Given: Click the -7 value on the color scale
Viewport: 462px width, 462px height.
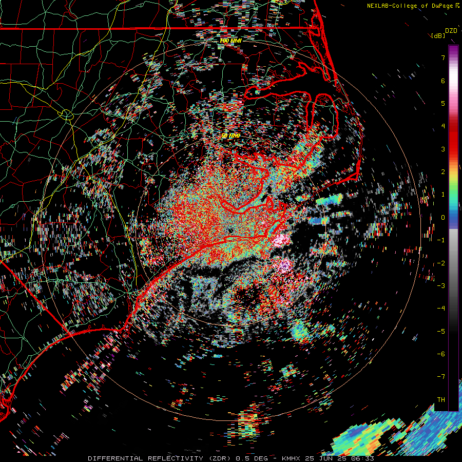Looking at the screenshot, I should (x=441, y=377).
